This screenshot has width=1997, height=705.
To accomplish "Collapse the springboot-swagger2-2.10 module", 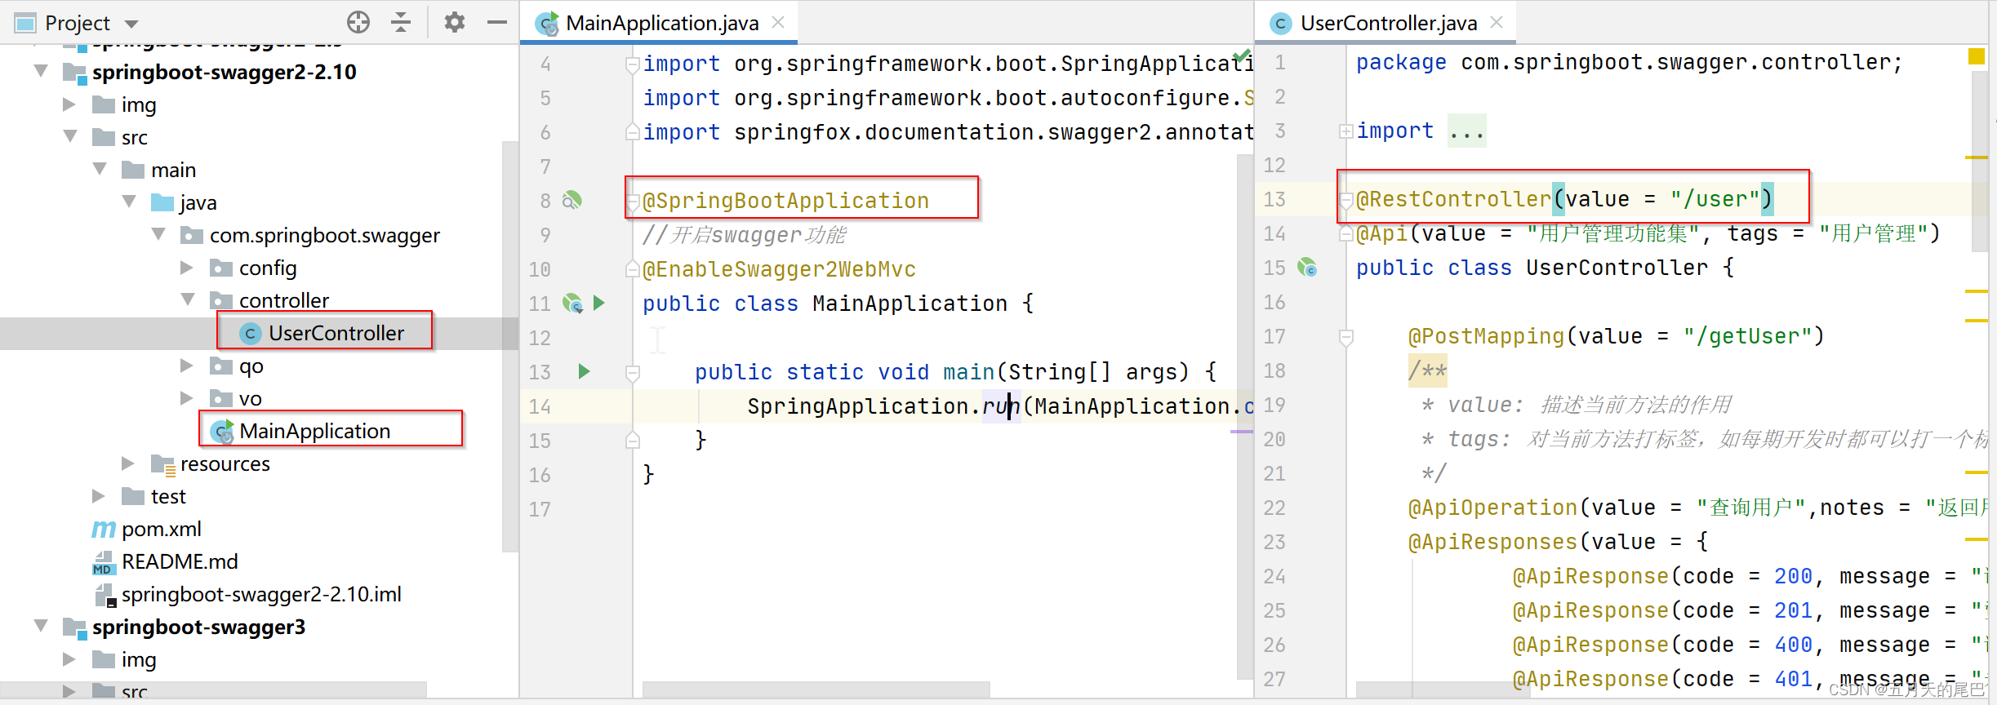I will click(x=41, y=71).
